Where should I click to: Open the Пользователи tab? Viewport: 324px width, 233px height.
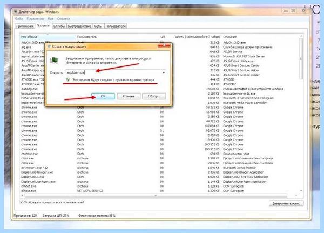(x=116, y=26)
